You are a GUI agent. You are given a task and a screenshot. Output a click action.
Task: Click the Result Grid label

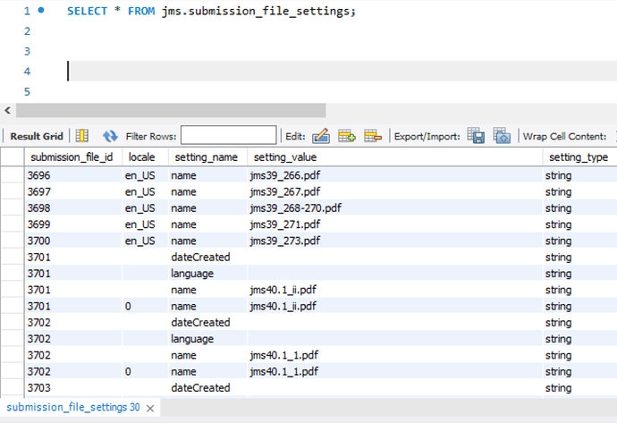coord(37,137)
